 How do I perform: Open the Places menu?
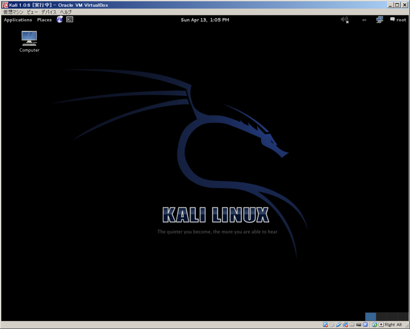(x=44, y=20)
